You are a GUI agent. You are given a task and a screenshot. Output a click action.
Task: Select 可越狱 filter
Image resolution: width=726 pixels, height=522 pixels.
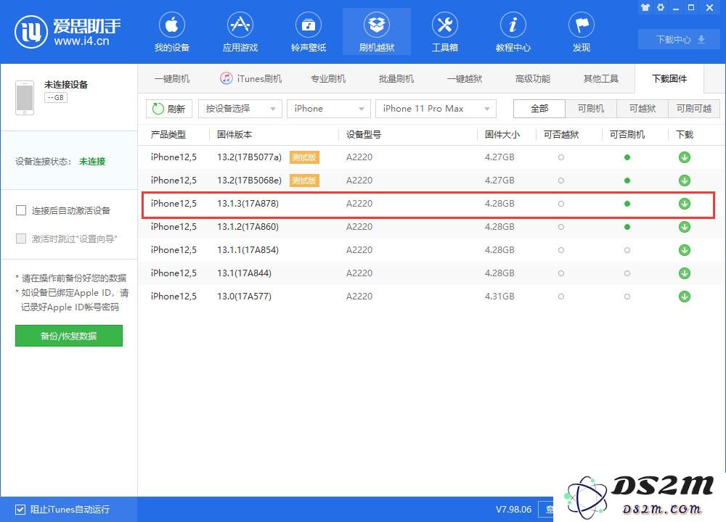(643, 109)
